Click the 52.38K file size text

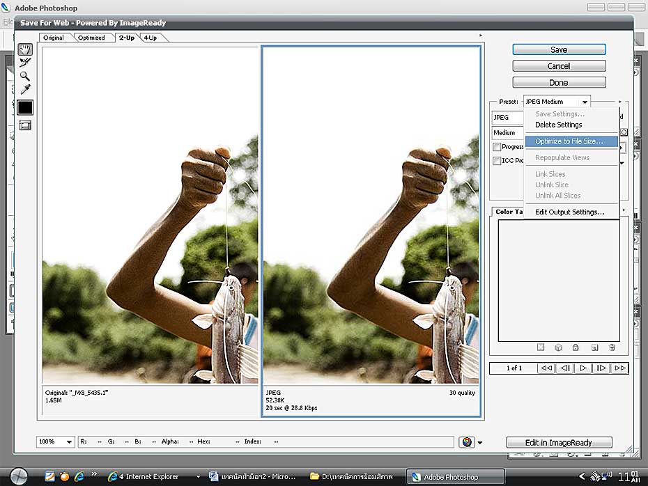click(x=275, y=400)
